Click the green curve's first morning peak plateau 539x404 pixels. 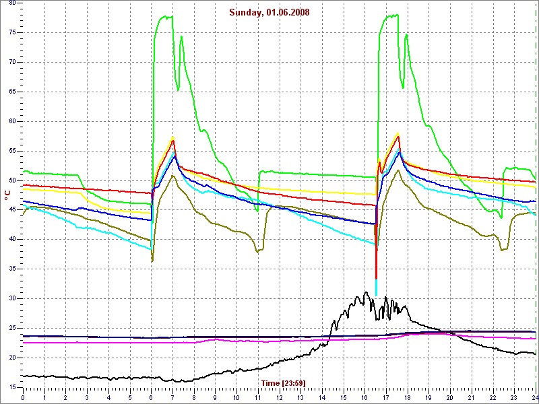tap(164, 17)
